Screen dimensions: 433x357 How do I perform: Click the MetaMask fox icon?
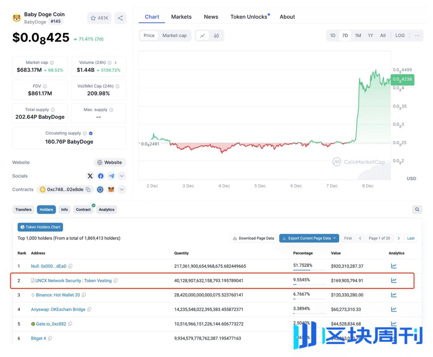tap(111, 190)
